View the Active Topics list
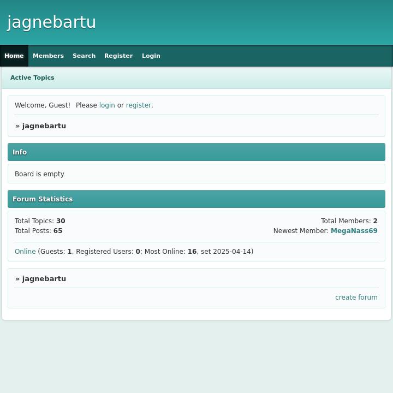Image resolution: width=393 pixels, height=393 pixels. click(x=32, y=78)
